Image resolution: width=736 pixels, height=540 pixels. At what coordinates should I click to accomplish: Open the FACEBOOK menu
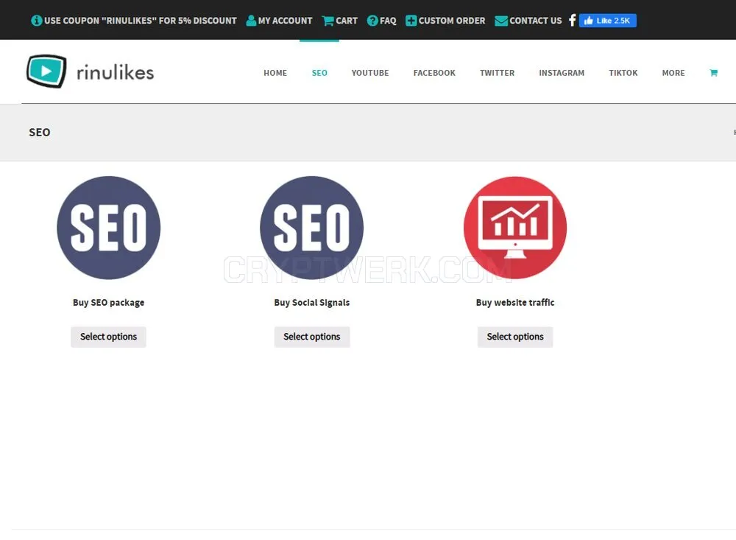tap(434, 73)
